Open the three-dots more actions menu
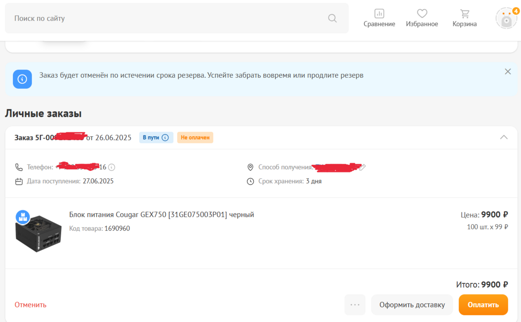The height and width of the screenshot is (322, 521). point(355,305)
